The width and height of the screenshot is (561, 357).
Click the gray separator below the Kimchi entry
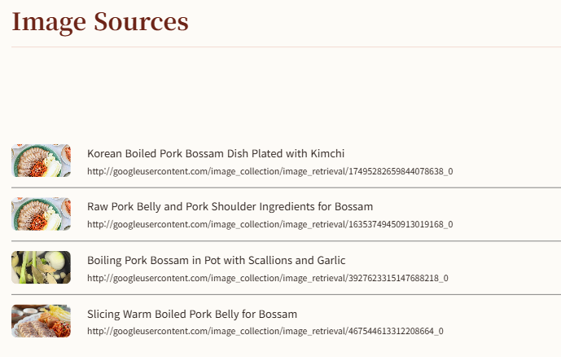click(287, 187)
